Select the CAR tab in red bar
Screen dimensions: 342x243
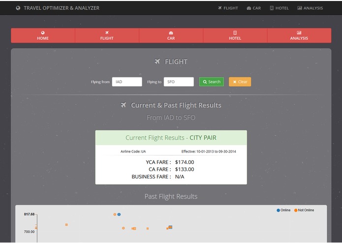coord(171,35)
